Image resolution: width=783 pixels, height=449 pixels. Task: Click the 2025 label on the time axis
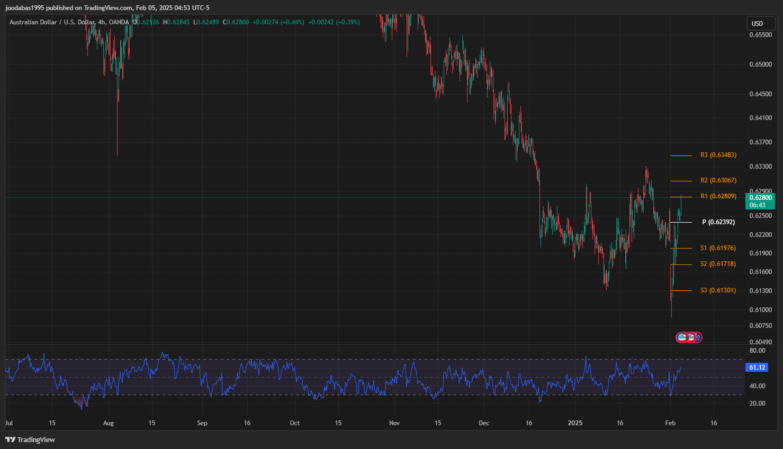tap(575, 423)
